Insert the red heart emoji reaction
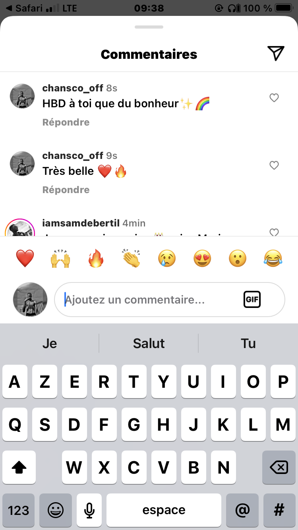 pos(25,259)
